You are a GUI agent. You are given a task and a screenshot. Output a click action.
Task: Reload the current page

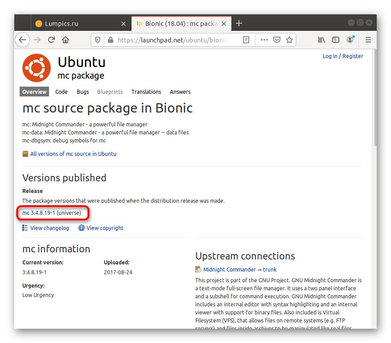(51, 40)
